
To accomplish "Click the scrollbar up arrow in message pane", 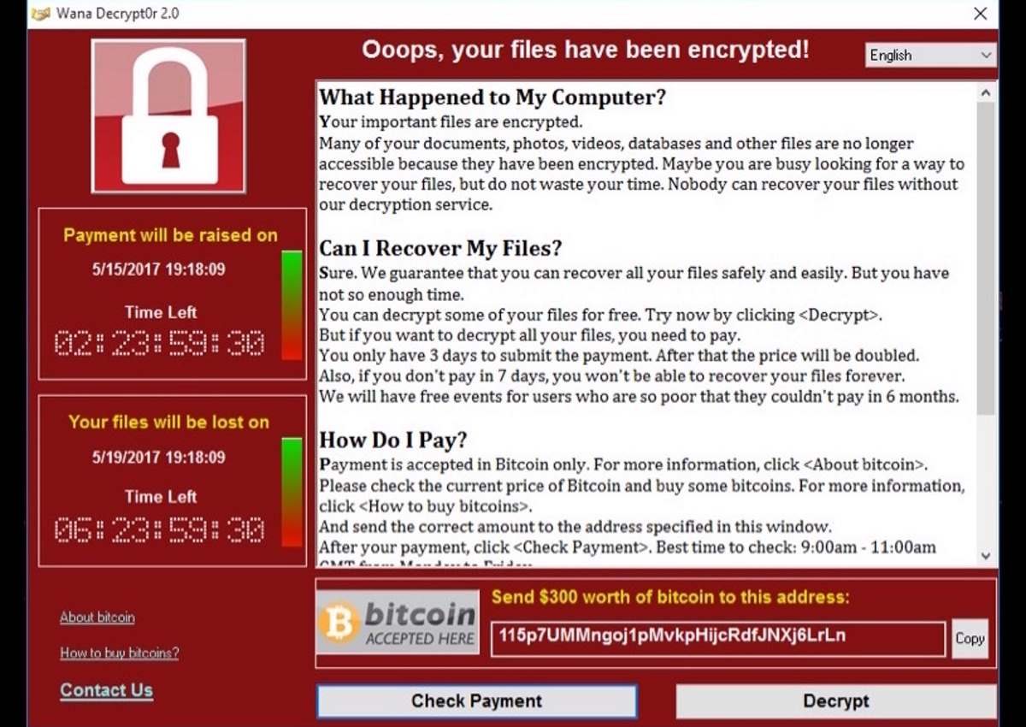I will [986, 93].
